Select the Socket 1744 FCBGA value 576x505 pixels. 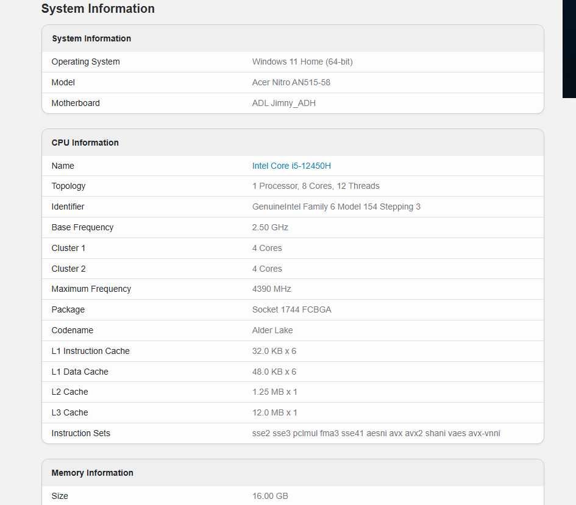point(292,309)
